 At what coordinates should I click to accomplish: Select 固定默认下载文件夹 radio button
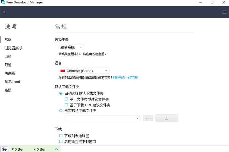pyautogui.click(x=61, y=111)
